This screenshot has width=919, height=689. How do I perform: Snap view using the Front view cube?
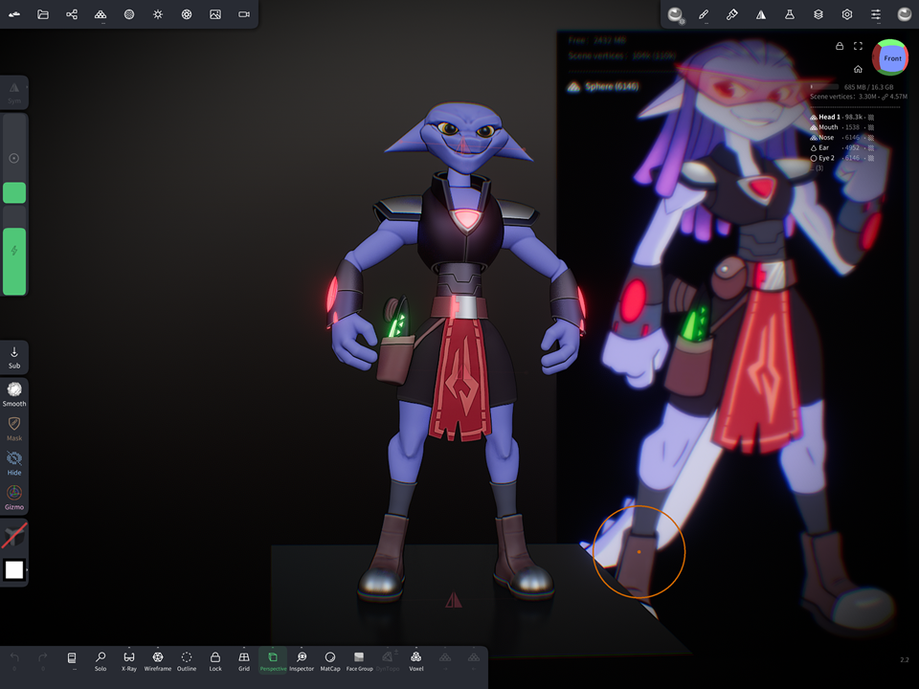[x=891, y=57]
